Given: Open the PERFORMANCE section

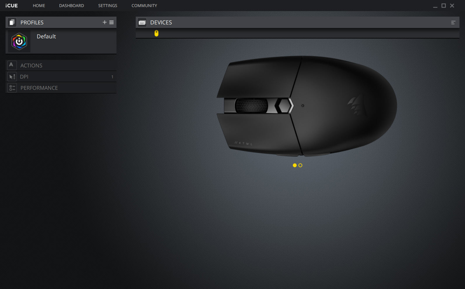Looking at the screenshot, I should coord(61,88).
